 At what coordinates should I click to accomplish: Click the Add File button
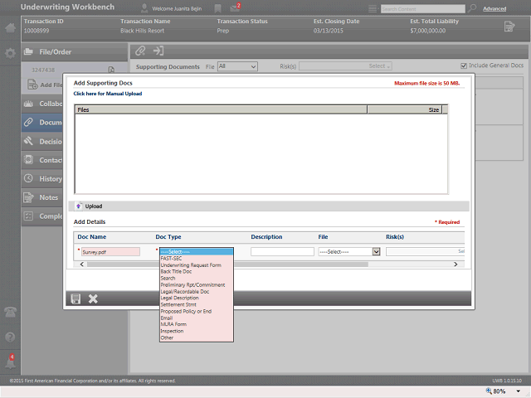tap(46, 85)
